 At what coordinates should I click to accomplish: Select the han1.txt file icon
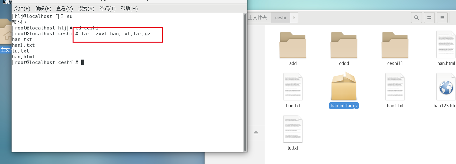[395, 87]
